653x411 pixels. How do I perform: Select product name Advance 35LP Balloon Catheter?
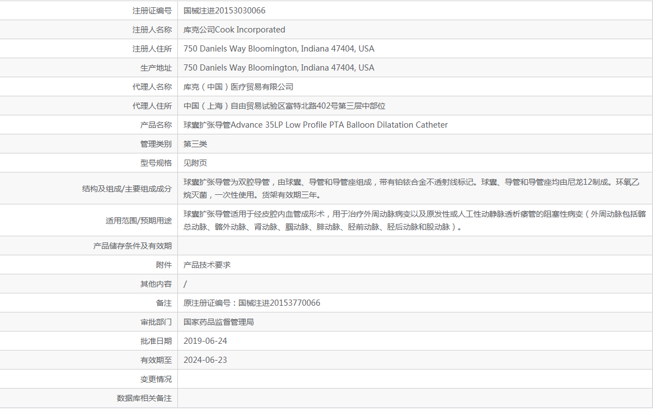coord(316,125)
